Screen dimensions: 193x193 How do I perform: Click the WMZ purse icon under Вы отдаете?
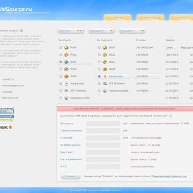pos(66,55)
